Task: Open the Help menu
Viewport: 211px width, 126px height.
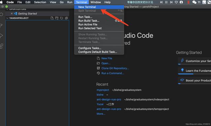Action: [107, 2]
